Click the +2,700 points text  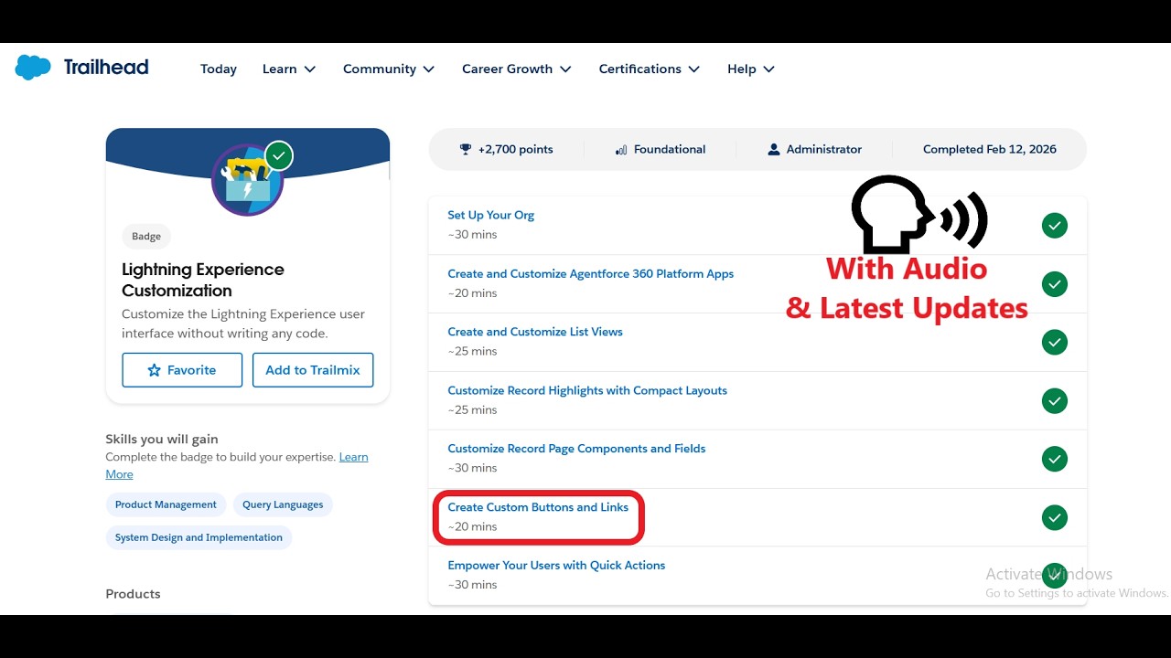(x=515, y=149)
